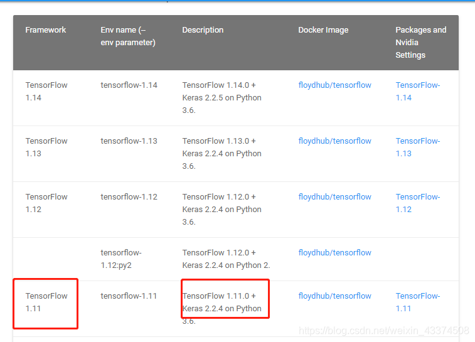The height and width of the screenshot is (342, 475).
Task: Open floydhub/tensorflow link in TensorFlow 1.13 row
Action: pyautogui.click(x=334, y=141)
